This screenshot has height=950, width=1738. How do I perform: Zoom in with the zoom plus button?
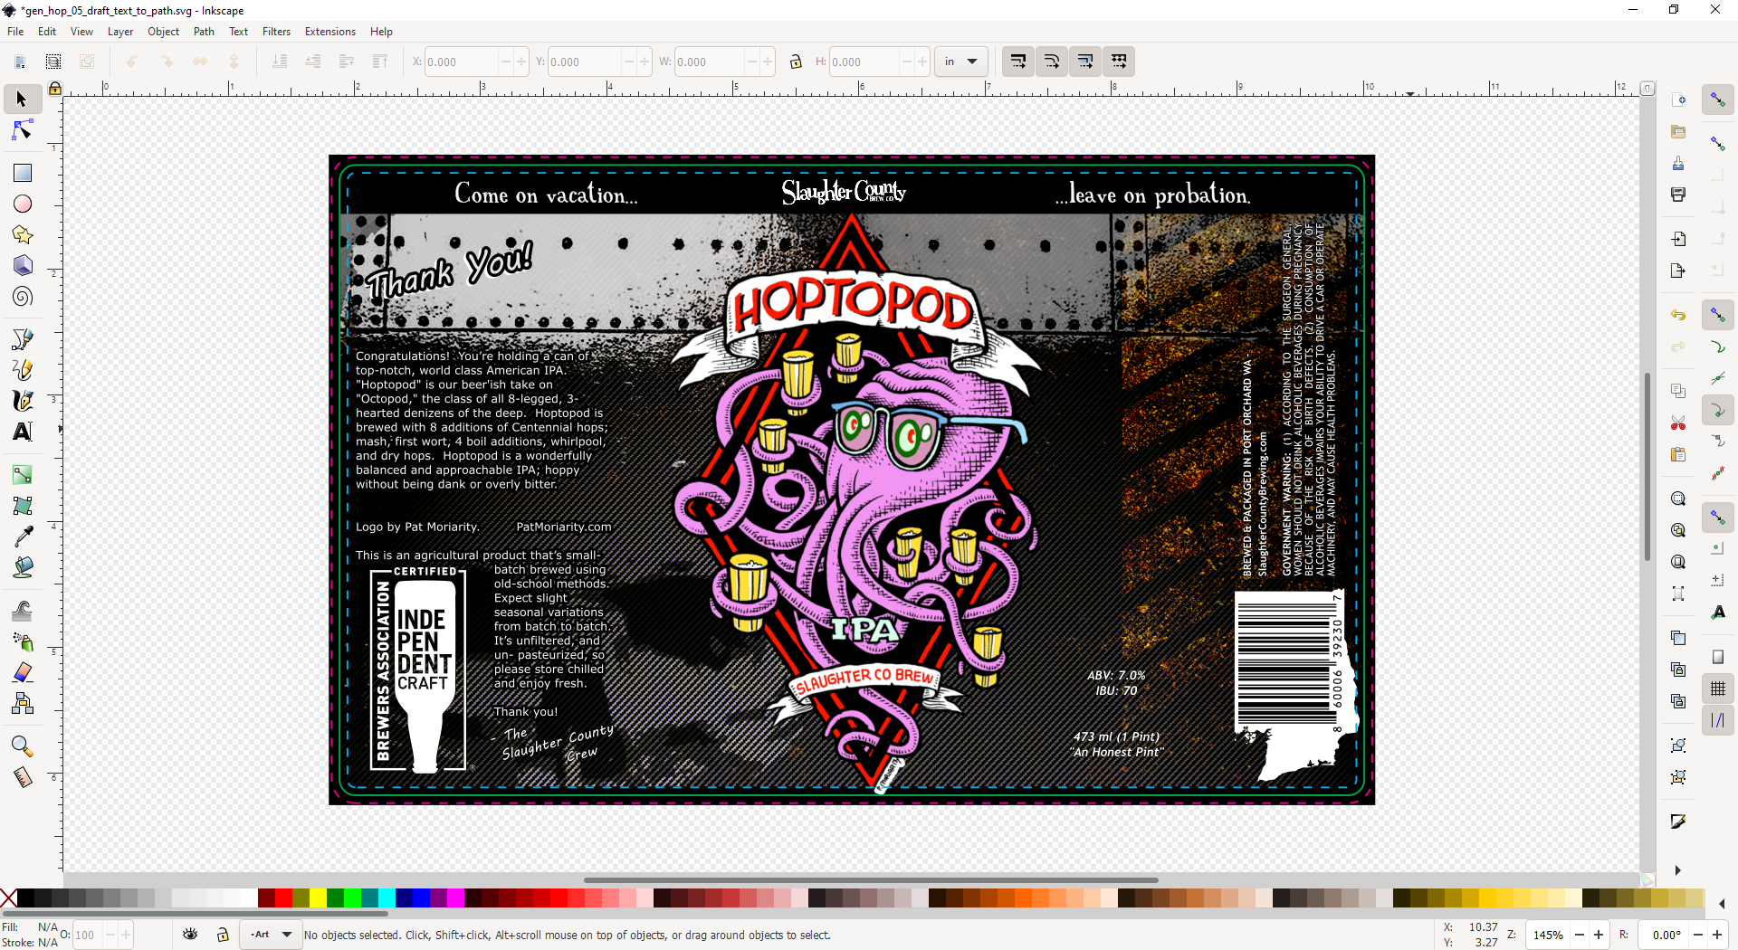point(1599,935)
